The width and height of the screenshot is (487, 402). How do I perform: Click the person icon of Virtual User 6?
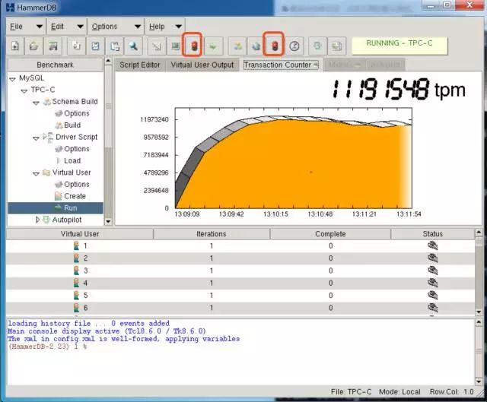[x=76, y=308]
